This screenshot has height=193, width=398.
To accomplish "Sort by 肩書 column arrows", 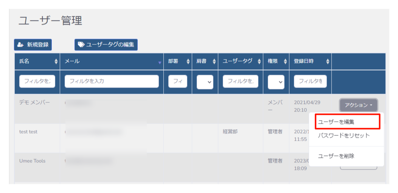I will [x=214, y=61].
